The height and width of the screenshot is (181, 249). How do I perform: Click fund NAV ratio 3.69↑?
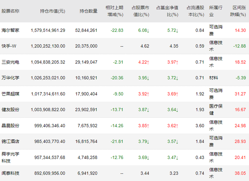(173, 94)
